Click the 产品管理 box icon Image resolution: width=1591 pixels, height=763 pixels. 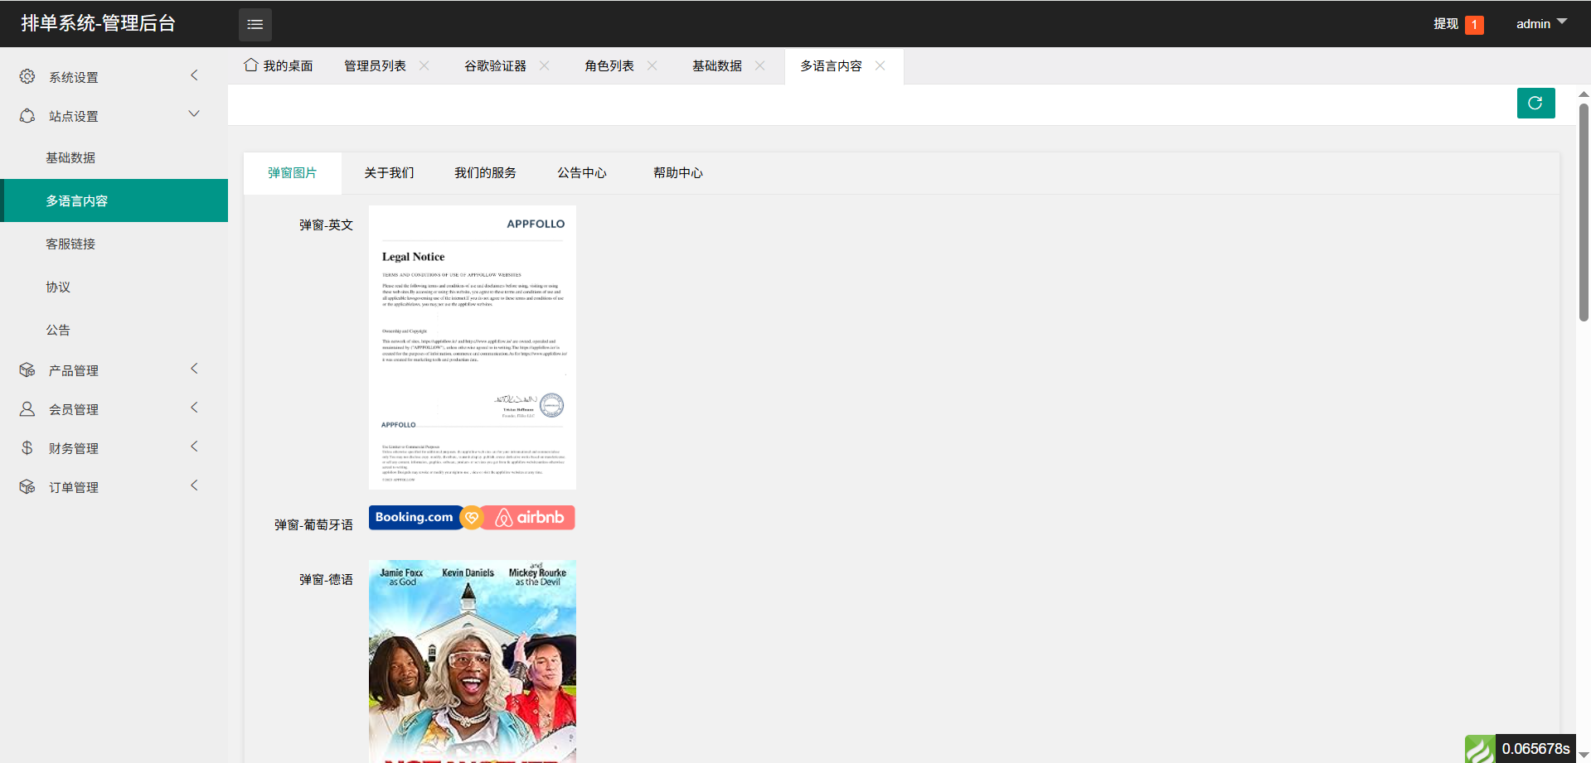(x=27, y=370)
